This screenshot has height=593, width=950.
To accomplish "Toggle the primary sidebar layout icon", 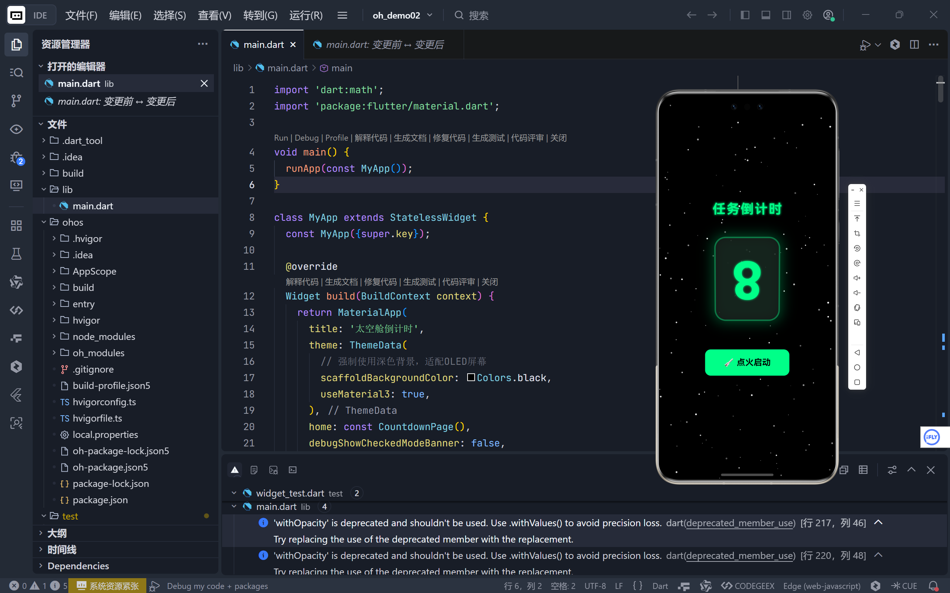I will coord(745,15).
